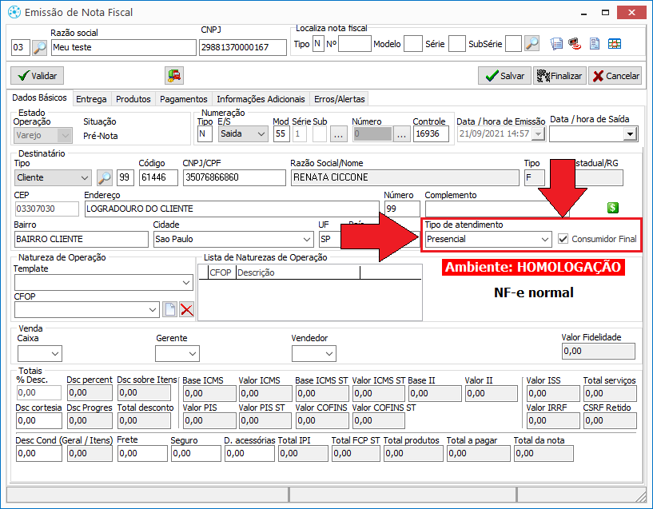Maximize the Emissão de Nota Fiscal window
This screenshot has width=653, height=509.
(606, 13)
